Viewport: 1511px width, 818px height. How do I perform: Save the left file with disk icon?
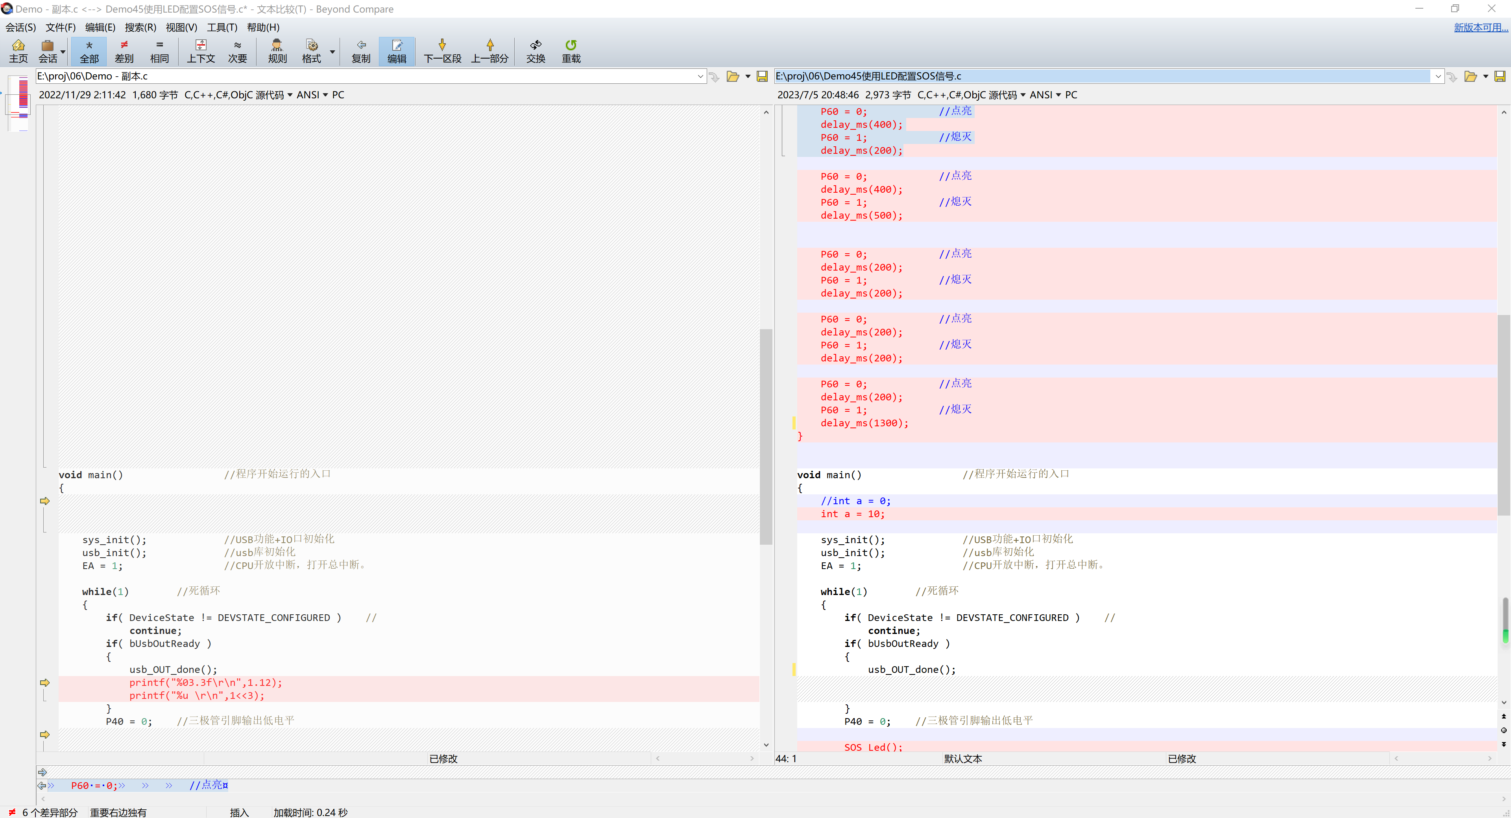point(762,76)
